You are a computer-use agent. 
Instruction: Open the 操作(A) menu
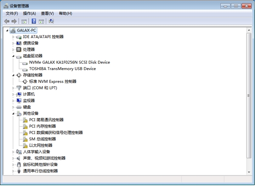[29, 14]
